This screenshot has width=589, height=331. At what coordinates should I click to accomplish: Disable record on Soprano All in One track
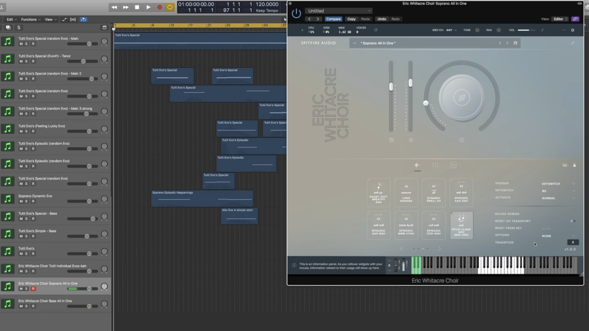(x=33, y=289)
